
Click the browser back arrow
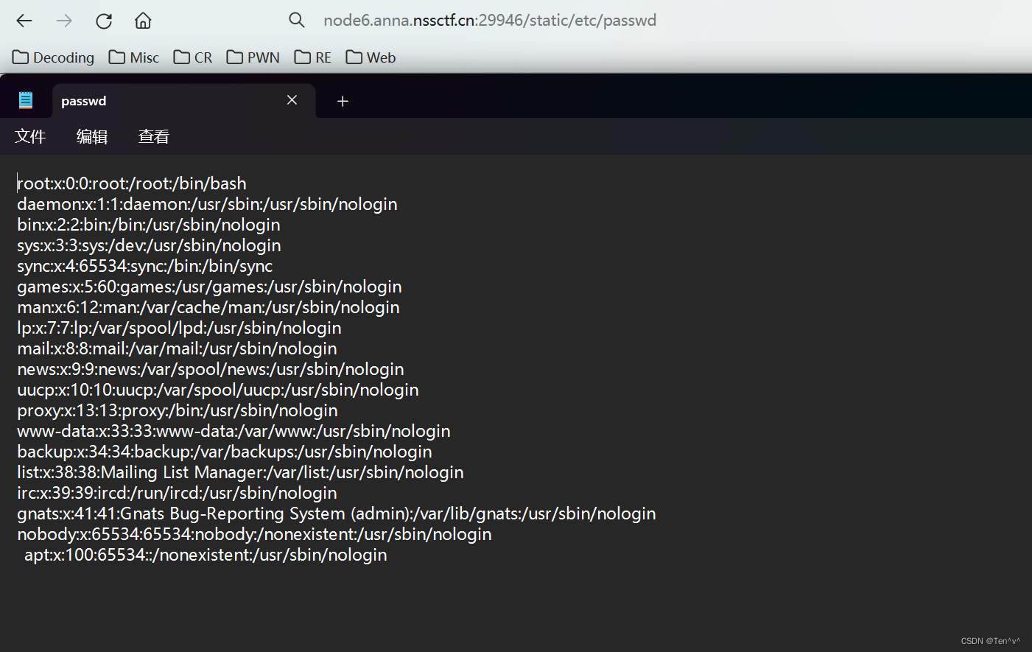(24, 21)
